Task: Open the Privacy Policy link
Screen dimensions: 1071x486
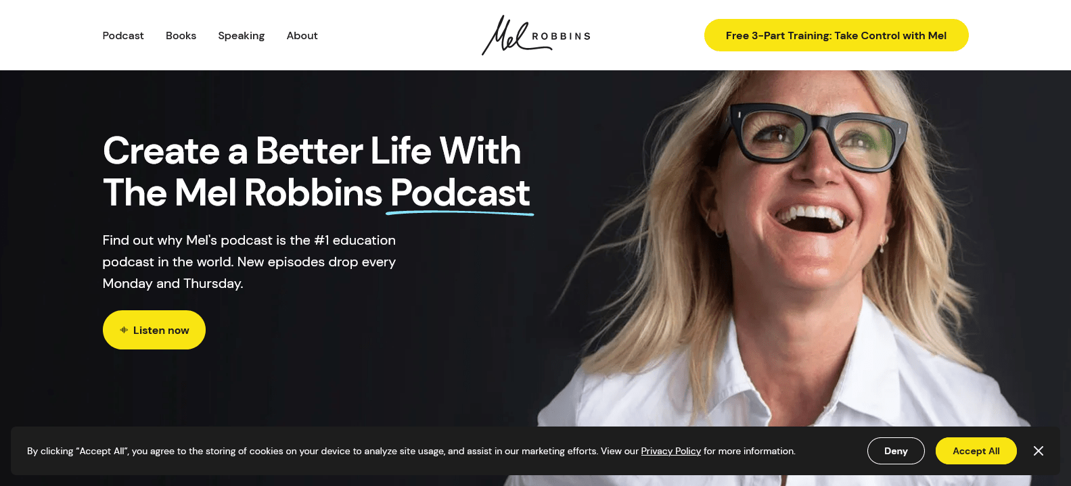Action: point(670,451)
